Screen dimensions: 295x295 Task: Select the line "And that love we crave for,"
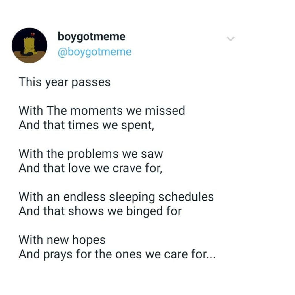(x=90, y=168)
